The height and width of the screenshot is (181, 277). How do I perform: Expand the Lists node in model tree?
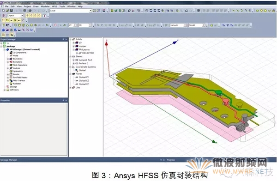pos(71,88)
